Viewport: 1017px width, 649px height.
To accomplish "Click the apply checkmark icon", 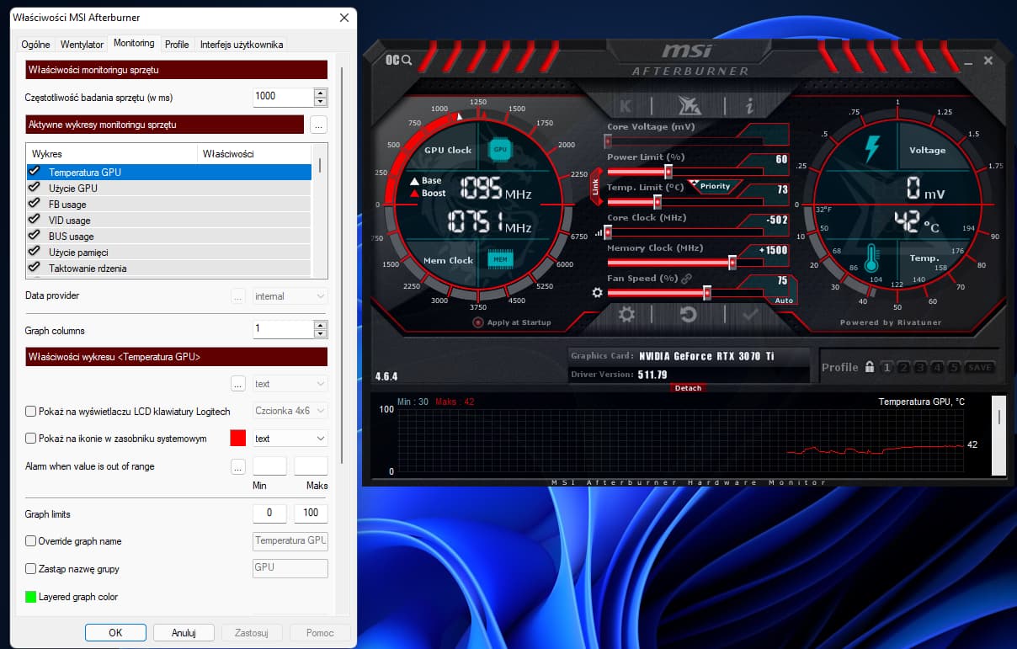I will tap(750, 314).
